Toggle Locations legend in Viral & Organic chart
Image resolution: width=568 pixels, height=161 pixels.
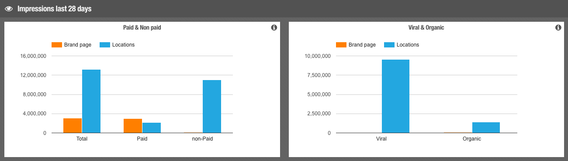click(402, 45)
